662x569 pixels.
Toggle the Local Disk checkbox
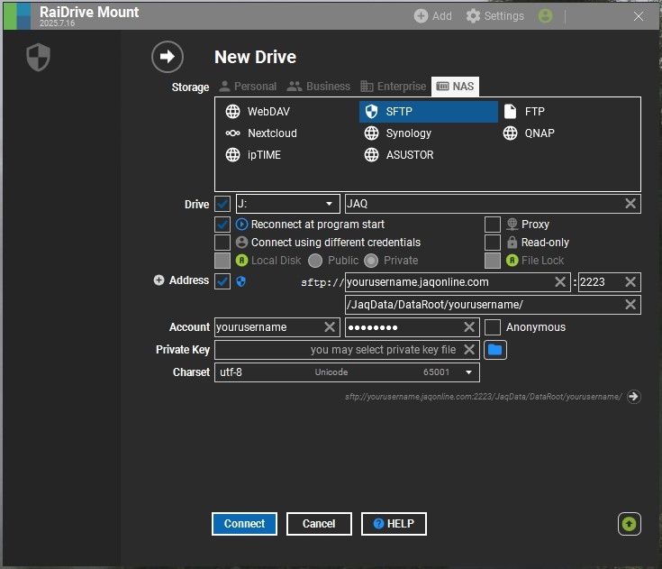tap(222, 261)
